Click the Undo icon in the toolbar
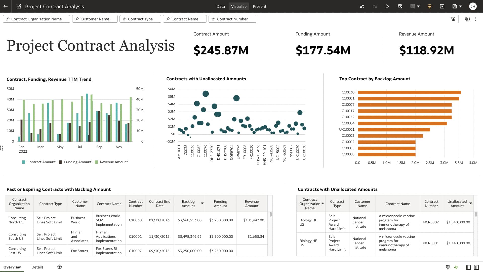This screenshot has width=483, height=272. click(x=362, y=6)
